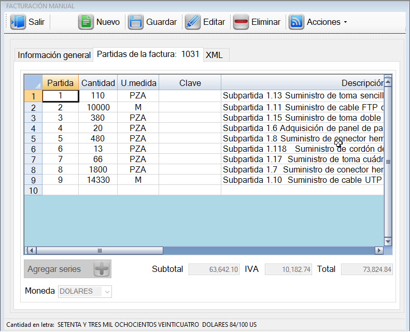Click the M unit cell in row 2
410x332 pixels.
coord(138,107)
